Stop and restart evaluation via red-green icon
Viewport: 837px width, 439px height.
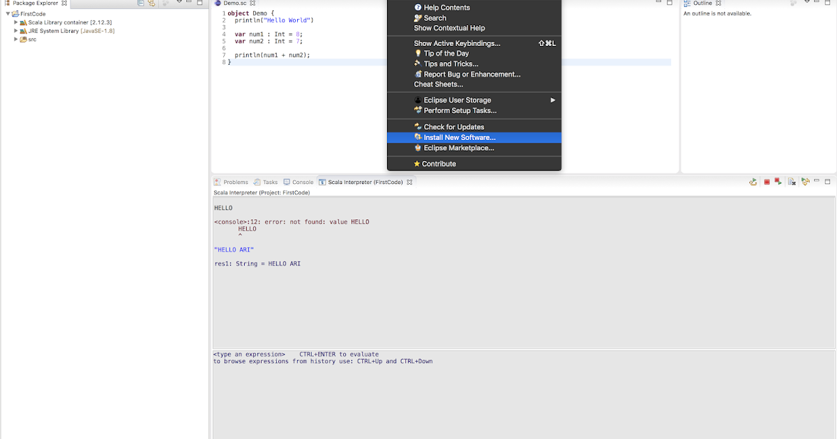click(x=778, y=182)
